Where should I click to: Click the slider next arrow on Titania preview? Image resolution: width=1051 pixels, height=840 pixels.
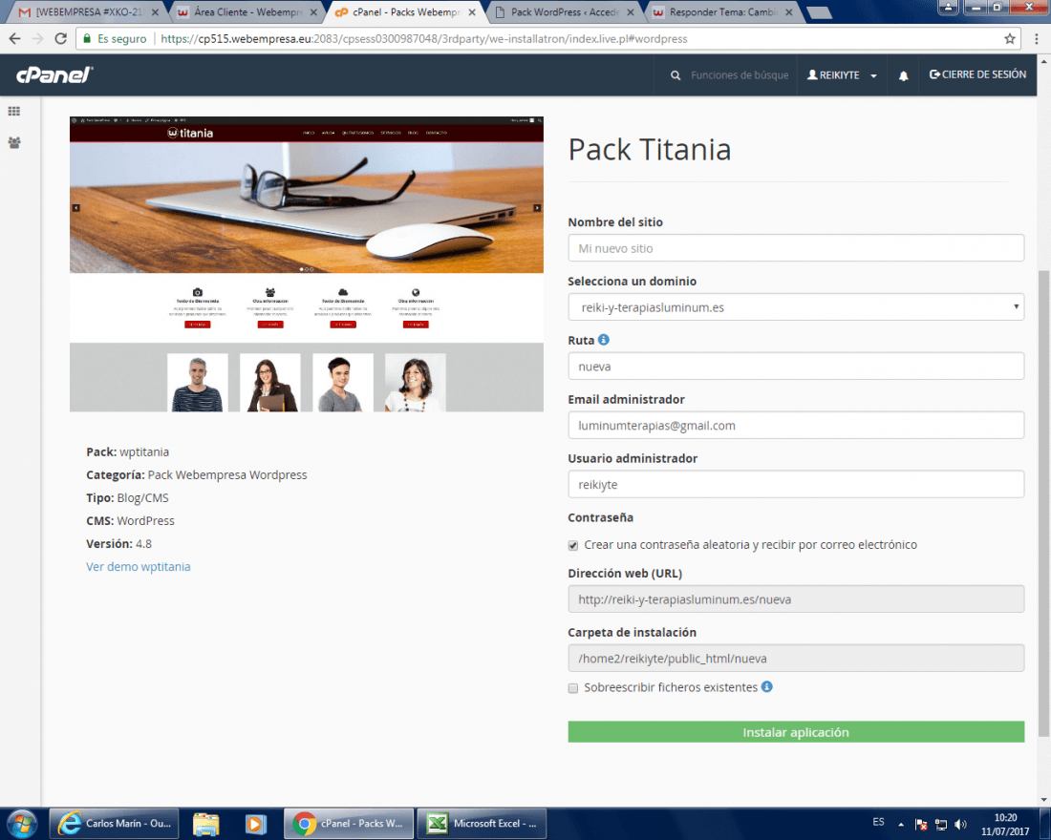coord(537,208)
